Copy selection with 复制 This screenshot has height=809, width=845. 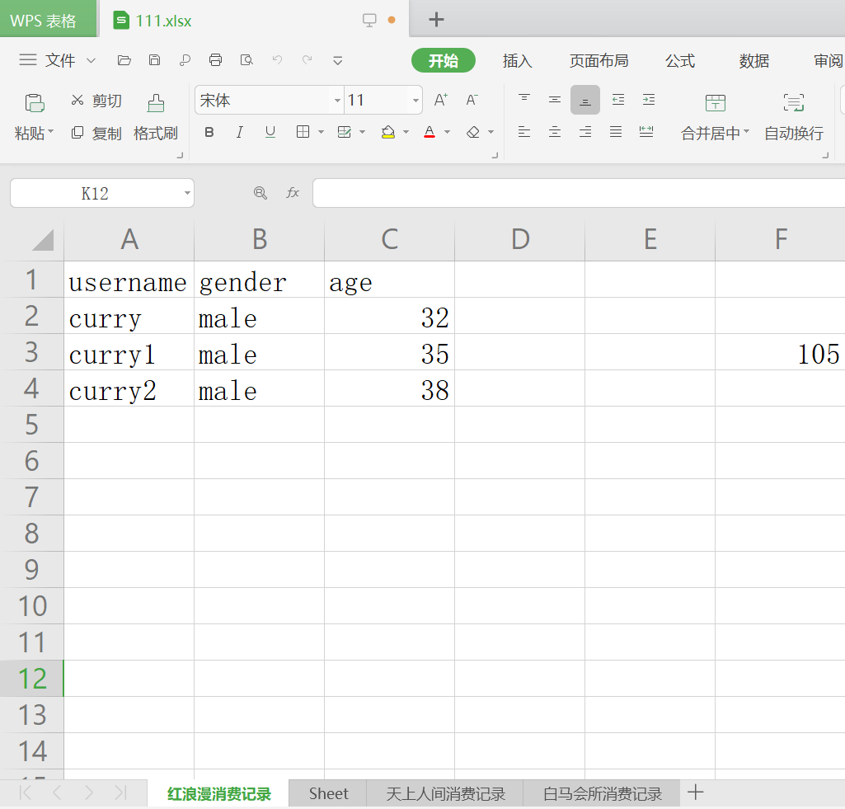(x=96, y=133)
